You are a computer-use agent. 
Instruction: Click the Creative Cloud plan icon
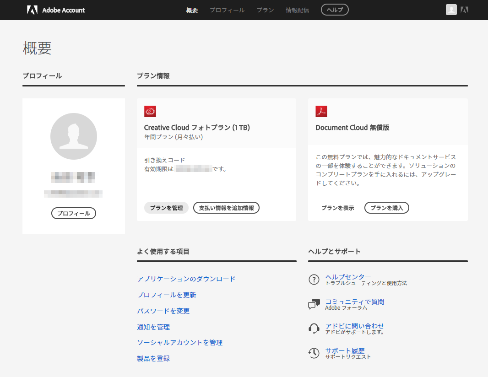[x=150, y=111]
